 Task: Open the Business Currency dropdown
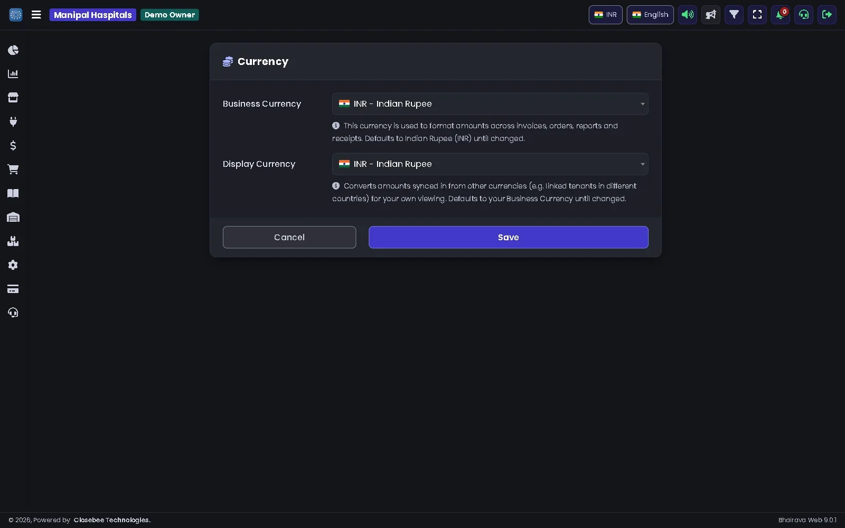click(490, 104)
